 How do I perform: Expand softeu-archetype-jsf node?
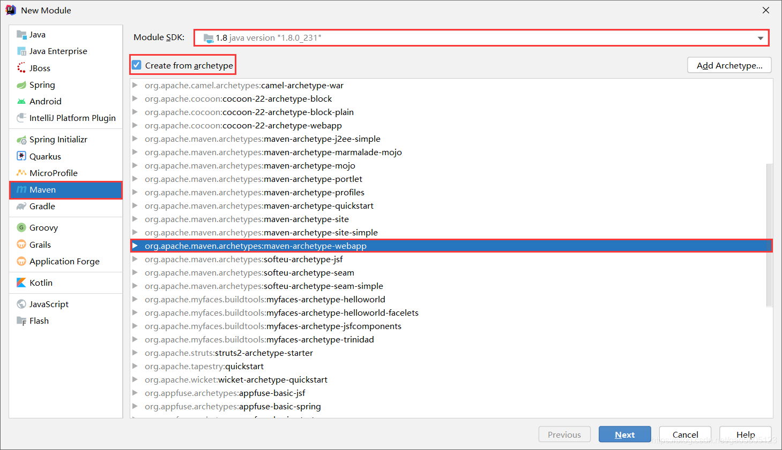(x=135, y=259)
